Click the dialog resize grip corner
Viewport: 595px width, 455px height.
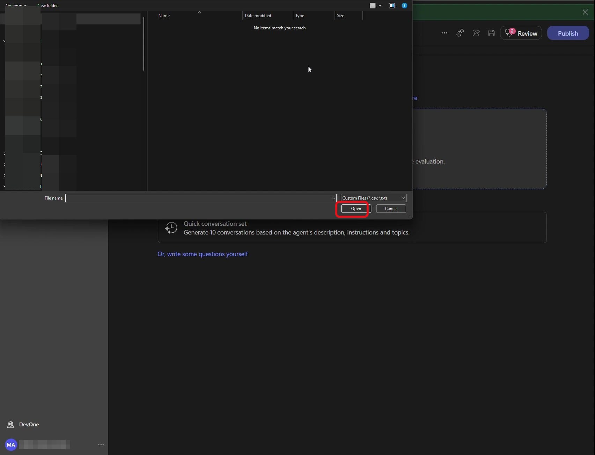pyautogui.click(x=410, y=217)
